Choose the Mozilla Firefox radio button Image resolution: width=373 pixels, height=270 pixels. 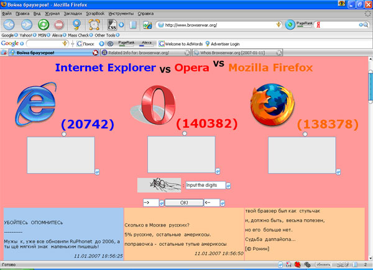pyautogui.click(x=304, y=134)
